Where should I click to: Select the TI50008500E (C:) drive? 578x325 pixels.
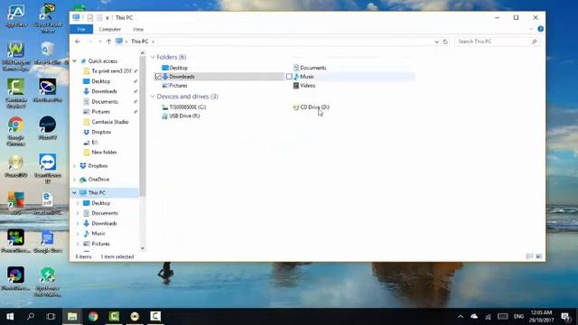[187, 107]
